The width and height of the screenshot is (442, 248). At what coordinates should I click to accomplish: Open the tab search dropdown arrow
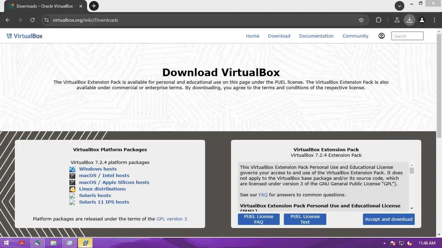point(400,6)
